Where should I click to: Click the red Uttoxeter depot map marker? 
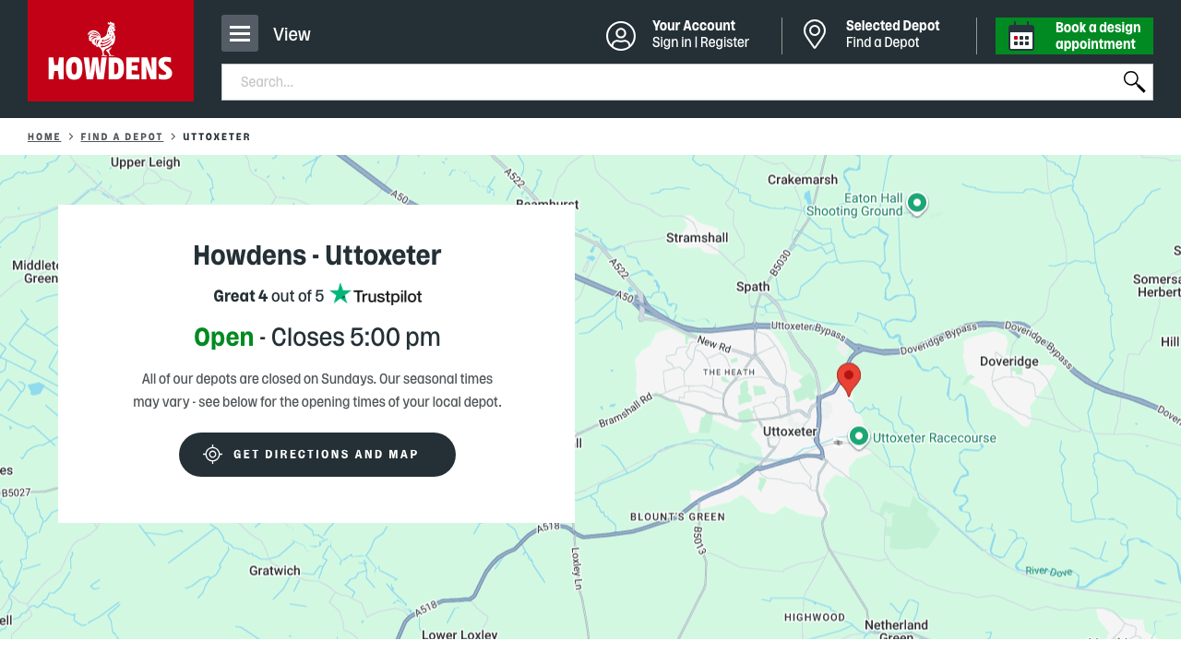click(x=848, y=376)
